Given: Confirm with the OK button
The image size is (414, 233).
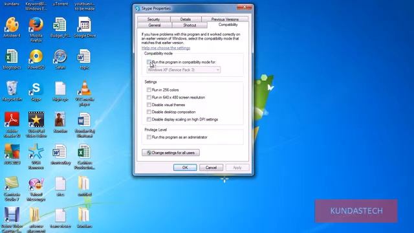Looking at the screenshot, I should 185,168.
